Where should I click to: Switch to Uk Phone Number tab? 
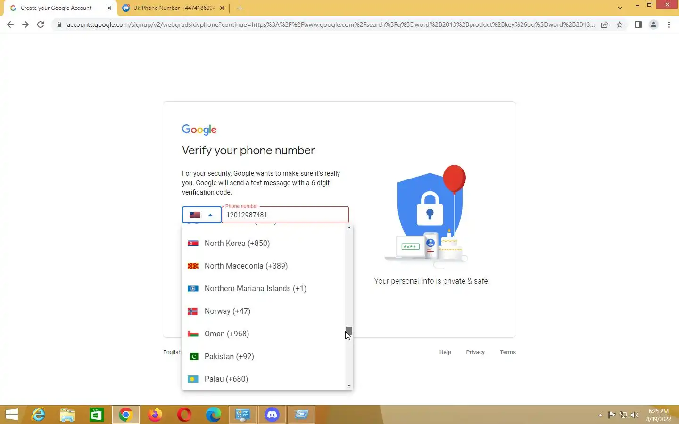coord(174,8)
